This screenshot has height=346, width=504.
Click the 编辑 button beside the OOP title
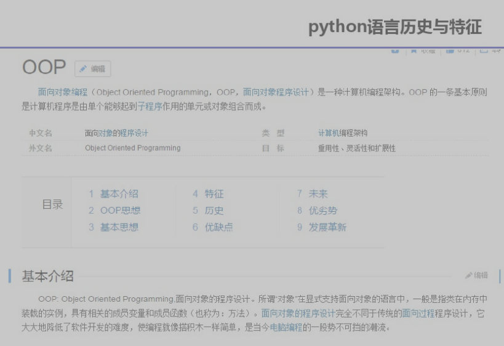(92, 68)
